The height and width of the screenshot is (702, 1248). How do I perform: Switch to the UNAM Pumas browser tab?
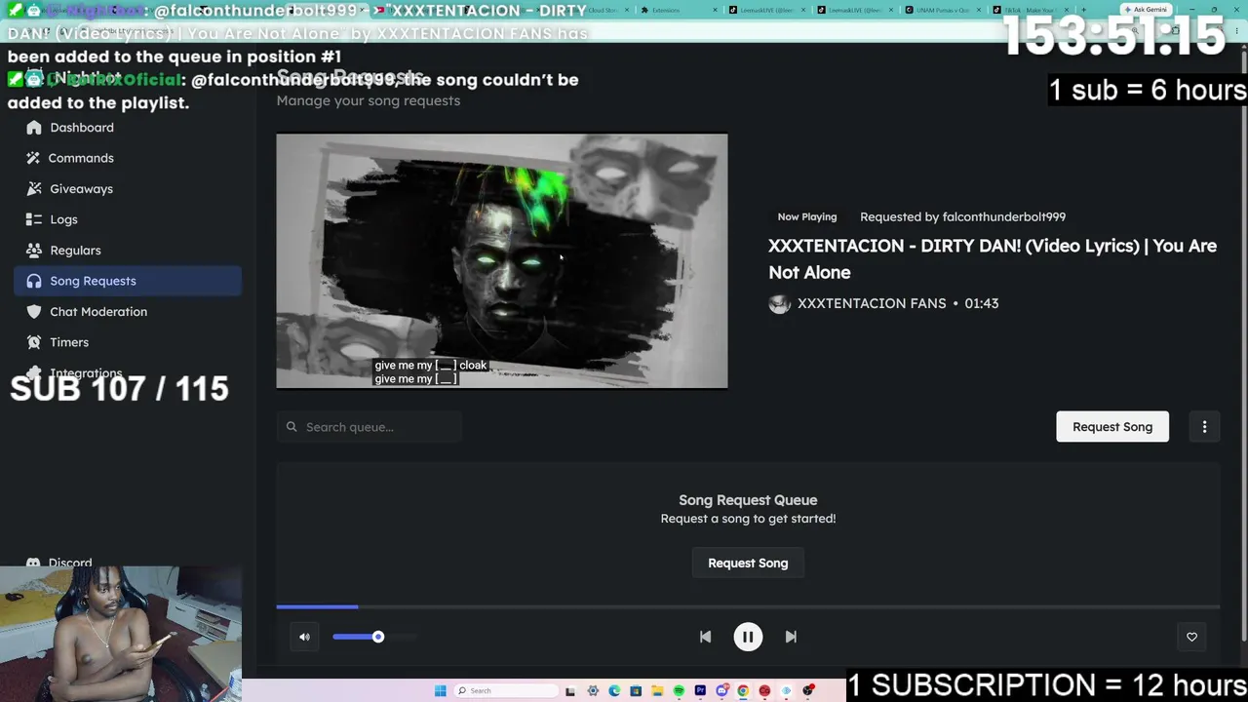[x=943, y=10]
